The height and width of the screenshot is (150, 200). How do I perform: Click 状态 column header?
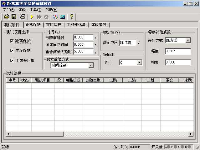(25, 80)
